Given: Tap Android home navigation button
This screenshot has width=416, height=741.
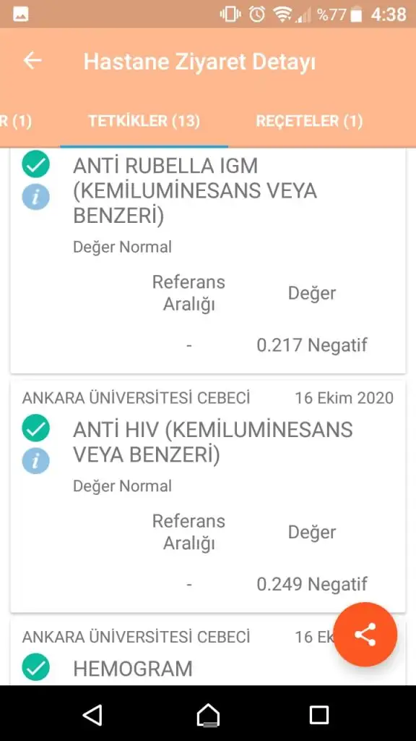Looking at the screenshot, I should click(208, 715).
